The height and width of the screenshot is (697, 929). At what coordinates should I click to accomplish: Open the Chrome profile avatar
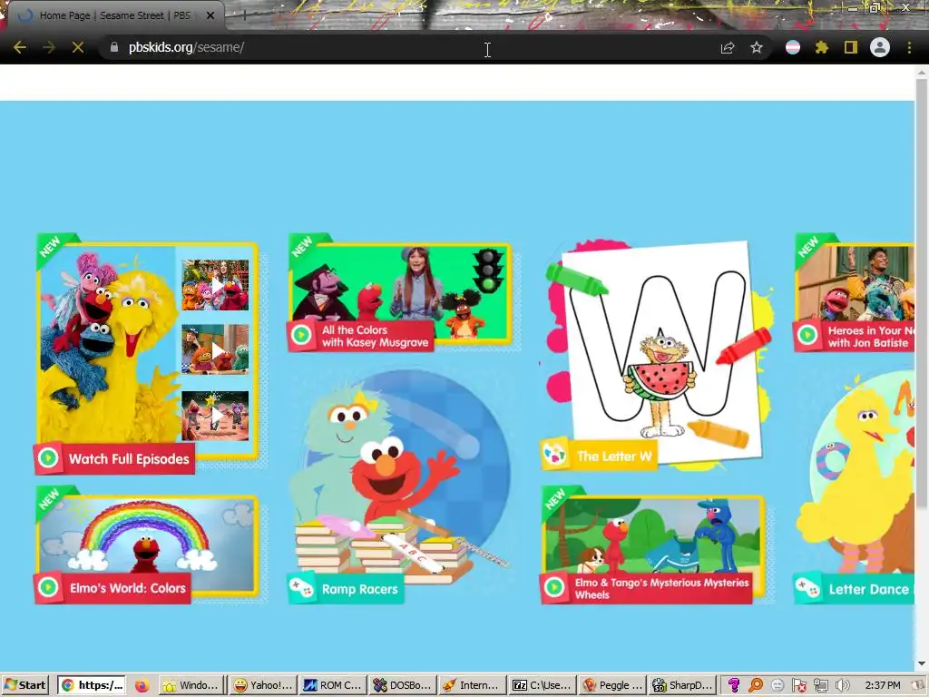(x=880, y=47)
